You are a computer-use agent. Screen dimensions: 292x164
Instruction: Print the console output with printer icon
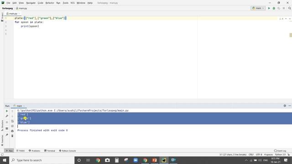coord(12,131)
